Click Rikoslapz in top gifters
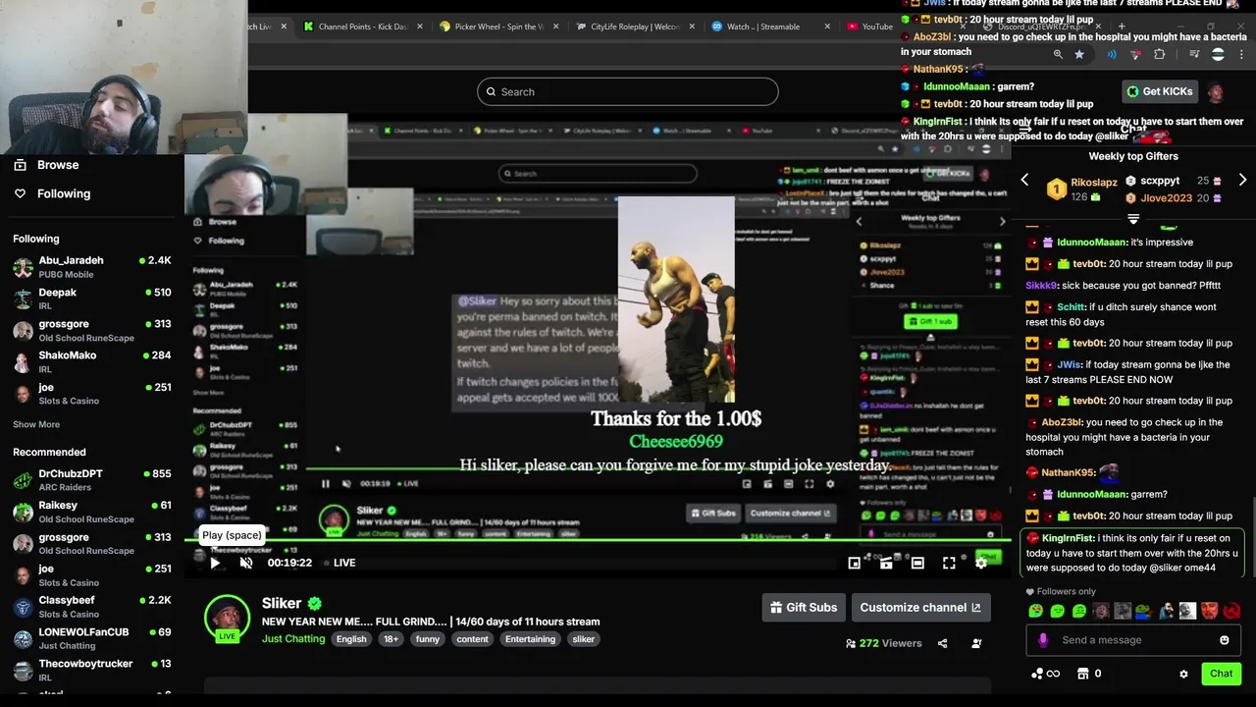 (x=1094, y=183)
